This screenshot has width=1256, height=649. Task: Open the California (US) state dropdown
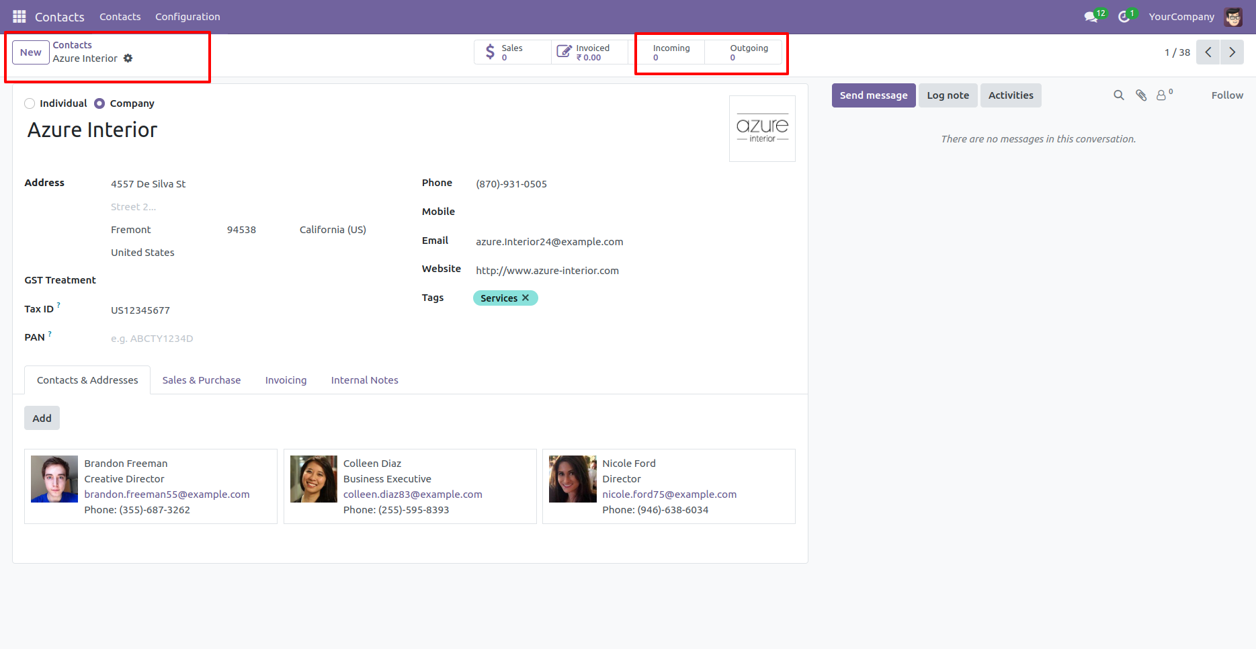point(333,229)
